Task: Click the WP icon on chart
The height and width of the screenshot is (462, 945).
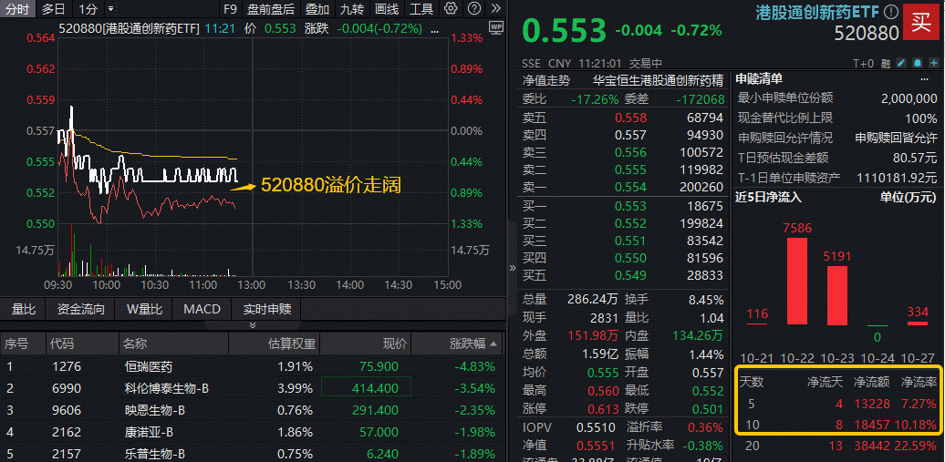Action: [x=495, y=28]
